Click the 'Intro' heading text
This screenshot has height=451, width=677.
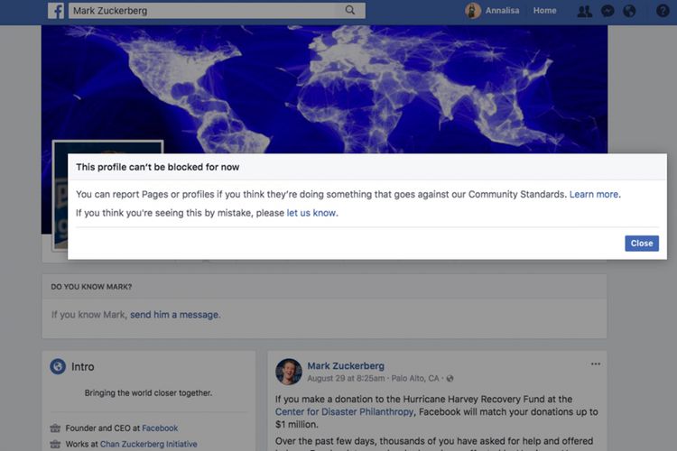(x=82, y=367)
